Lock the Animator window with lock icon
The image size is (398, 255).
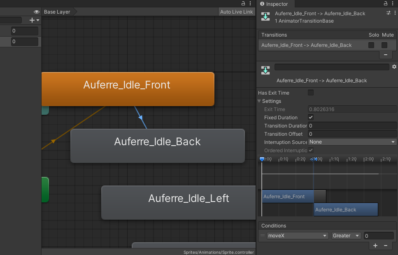243,4
